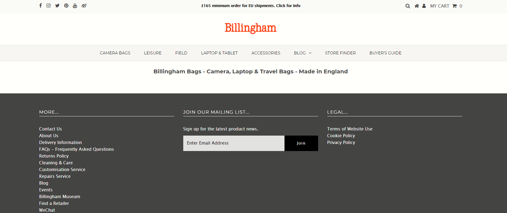
Task: Open the My Cart link
Action: point(440,6)
